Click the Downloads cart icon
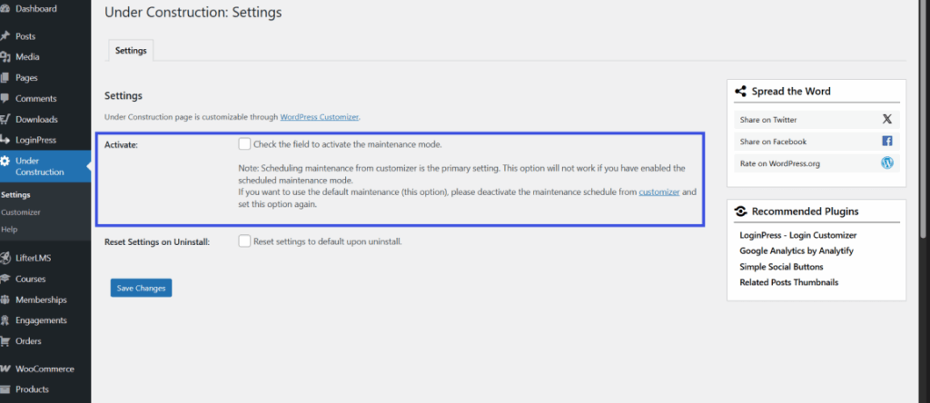Screen dimensions: 930x403 click(5, 119)
